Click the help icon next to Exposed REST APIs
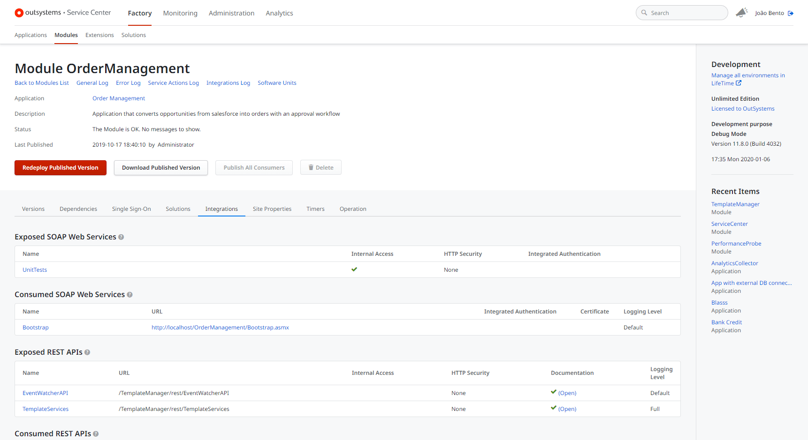This screenshot has height=440, width=808. (x=87, y=352)
